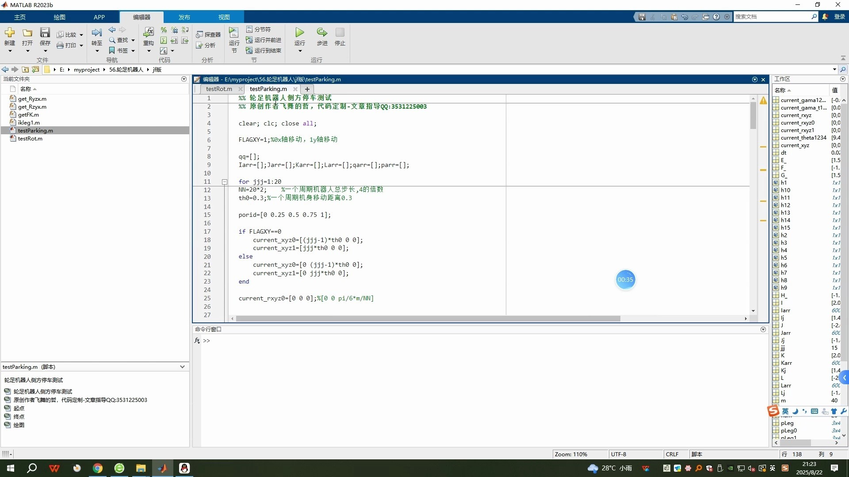Switch to the testRot.m editor tab
The width and height of the screenshot is (849, 477).
point(219,89)
